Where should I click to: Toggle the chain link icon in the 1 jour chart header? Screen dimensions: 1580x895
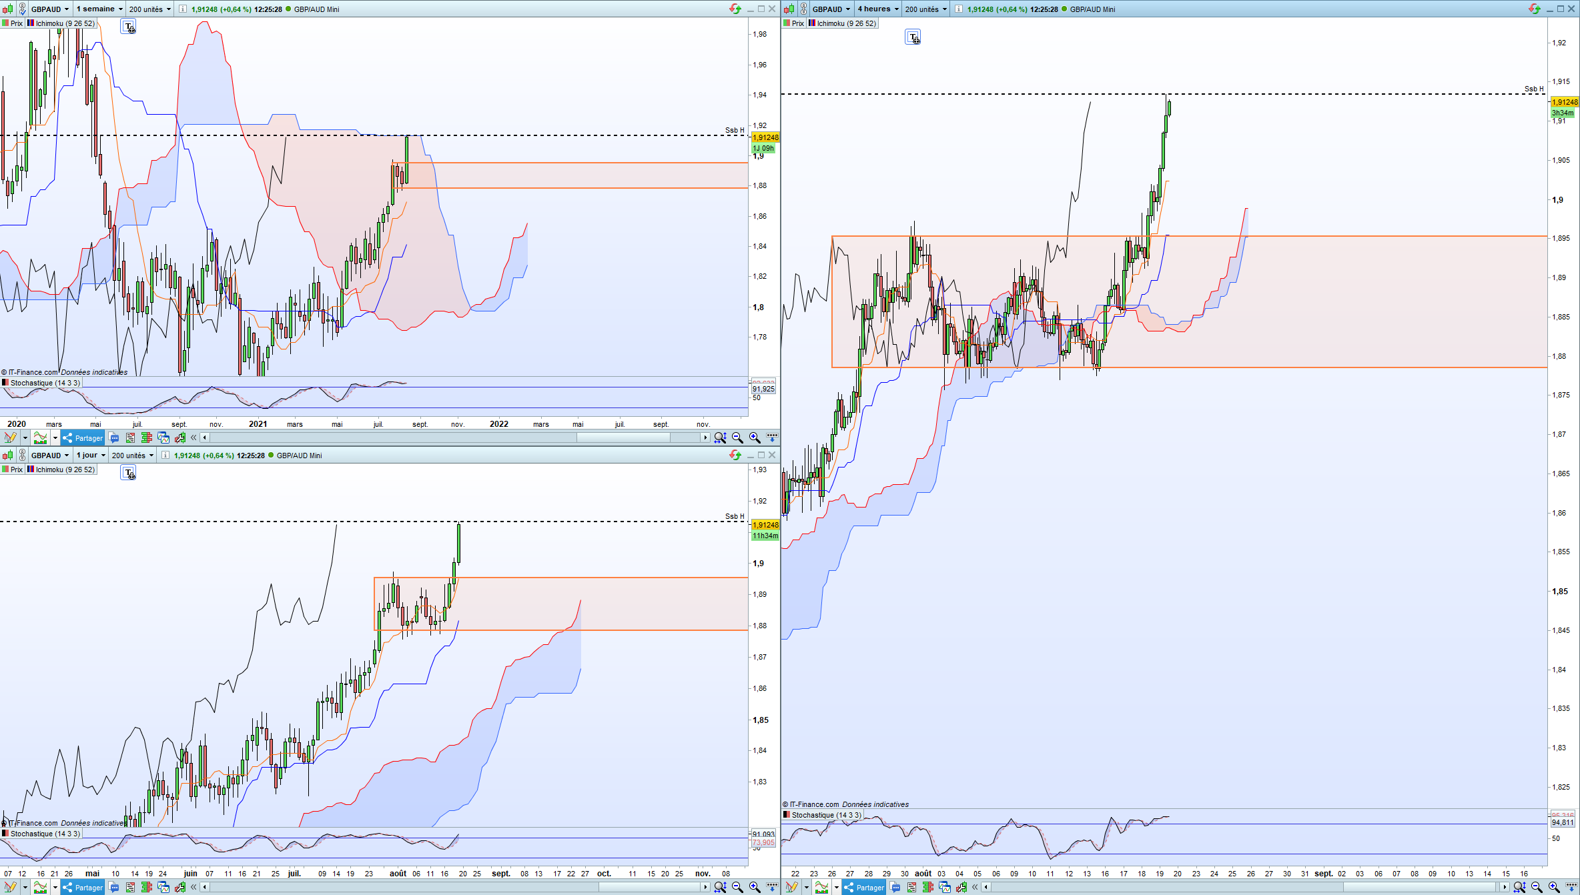[x=22, y=456]
